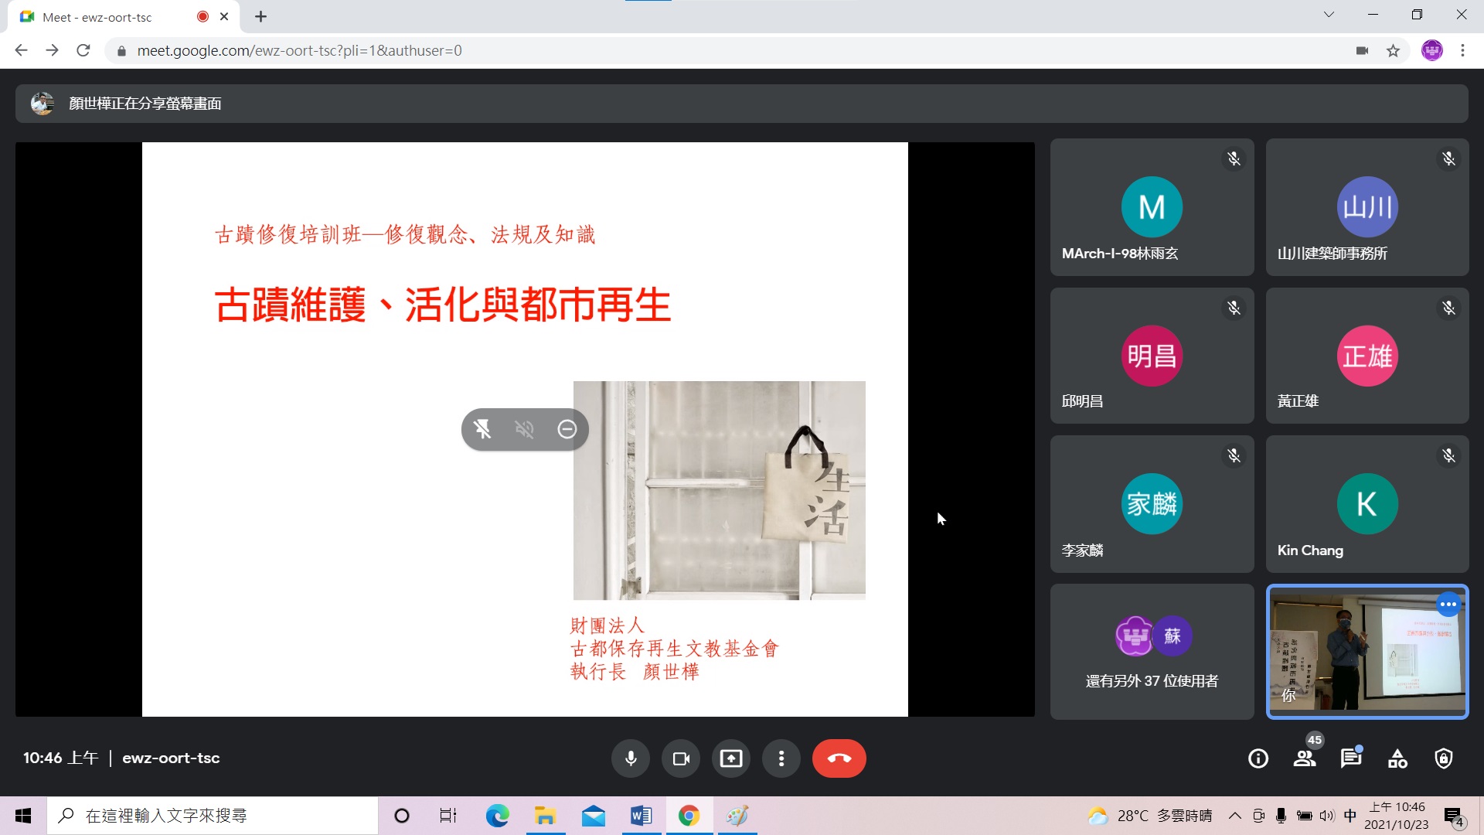Open the present screen option
Image resolution: width=1484 pixels, height=835 pixels.
click(x=730, y=758)
